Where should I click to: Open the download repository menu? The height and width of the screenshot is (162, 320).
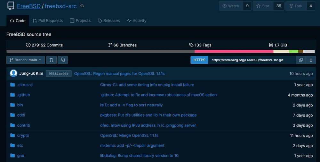(311, 60)
